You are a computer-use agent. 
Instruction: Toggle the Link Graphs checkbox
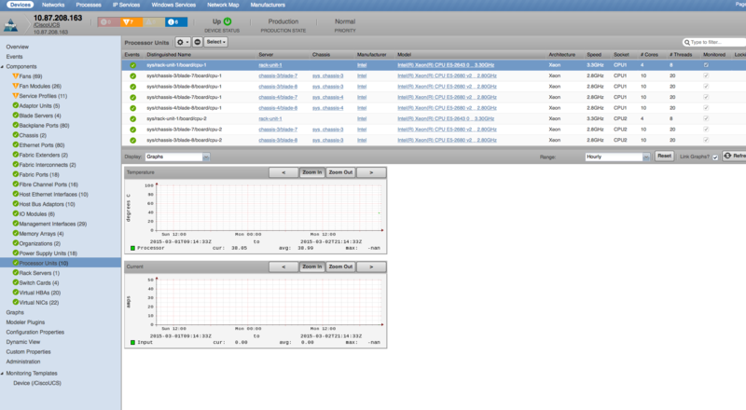point(715,157)
